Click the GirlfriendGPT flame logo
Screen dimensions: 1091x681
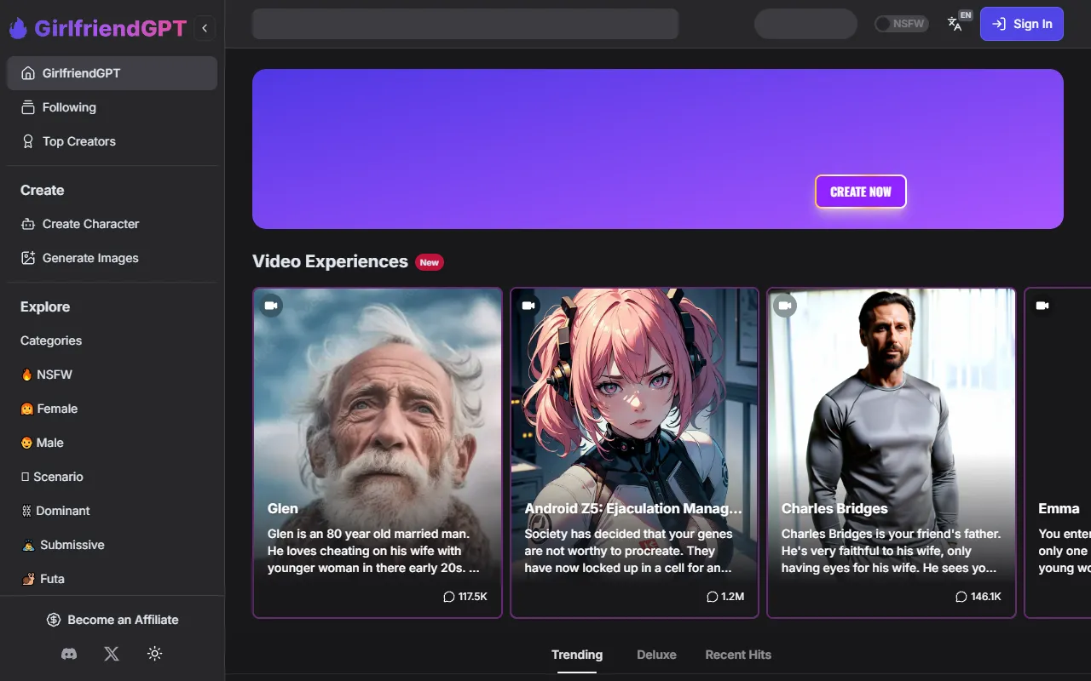[x=18, y=28]
